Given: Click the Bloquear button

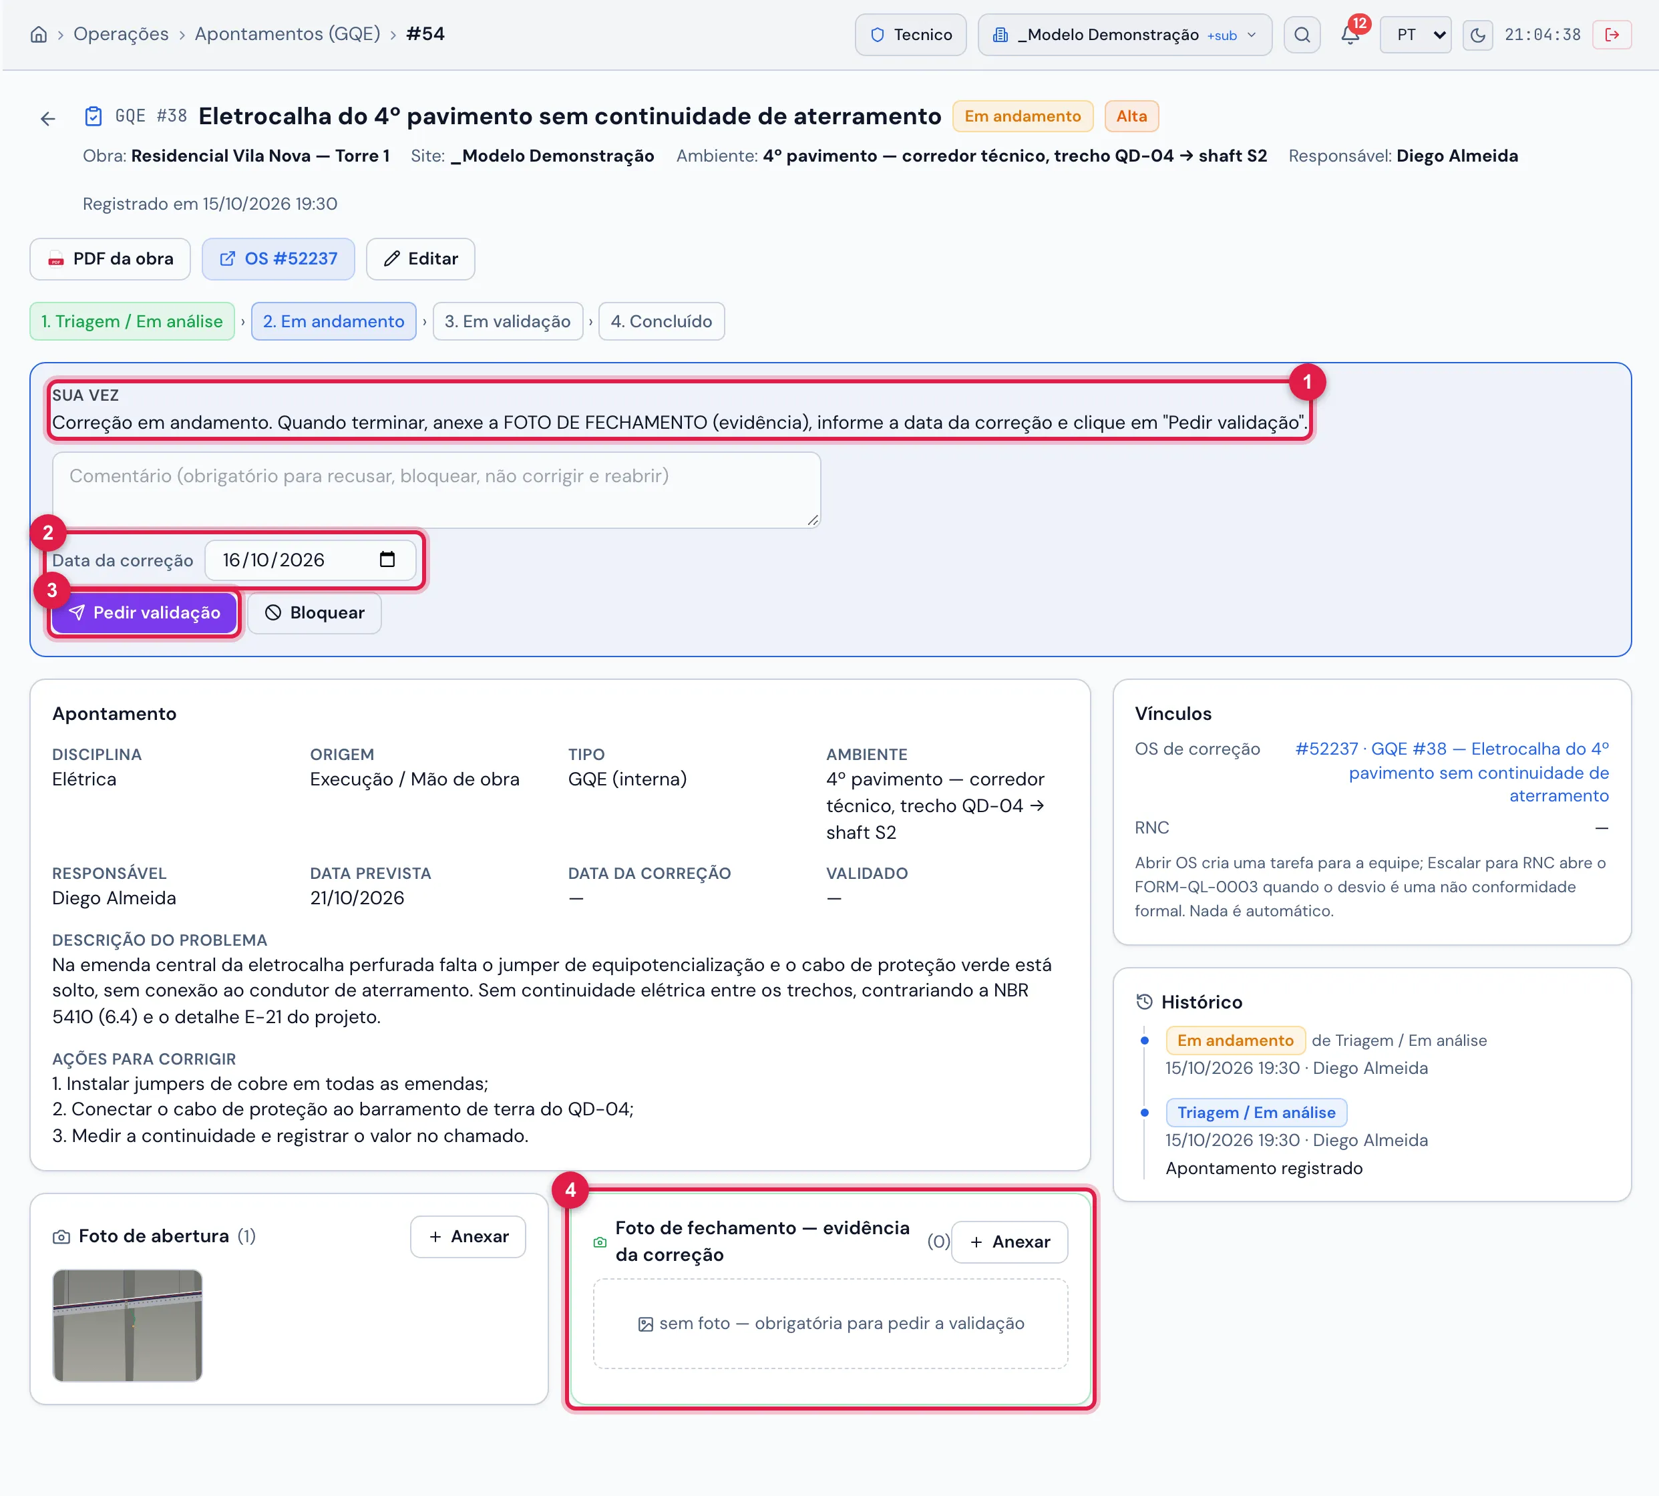Looking at the screenshot, I should point(314,612).
